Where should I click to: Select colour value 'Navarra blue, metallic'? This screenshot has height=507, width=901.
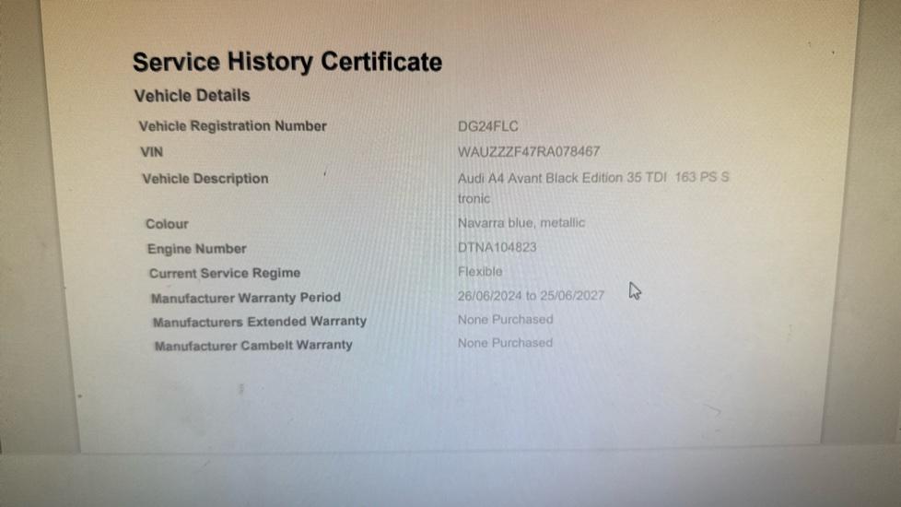pos(521,222)
